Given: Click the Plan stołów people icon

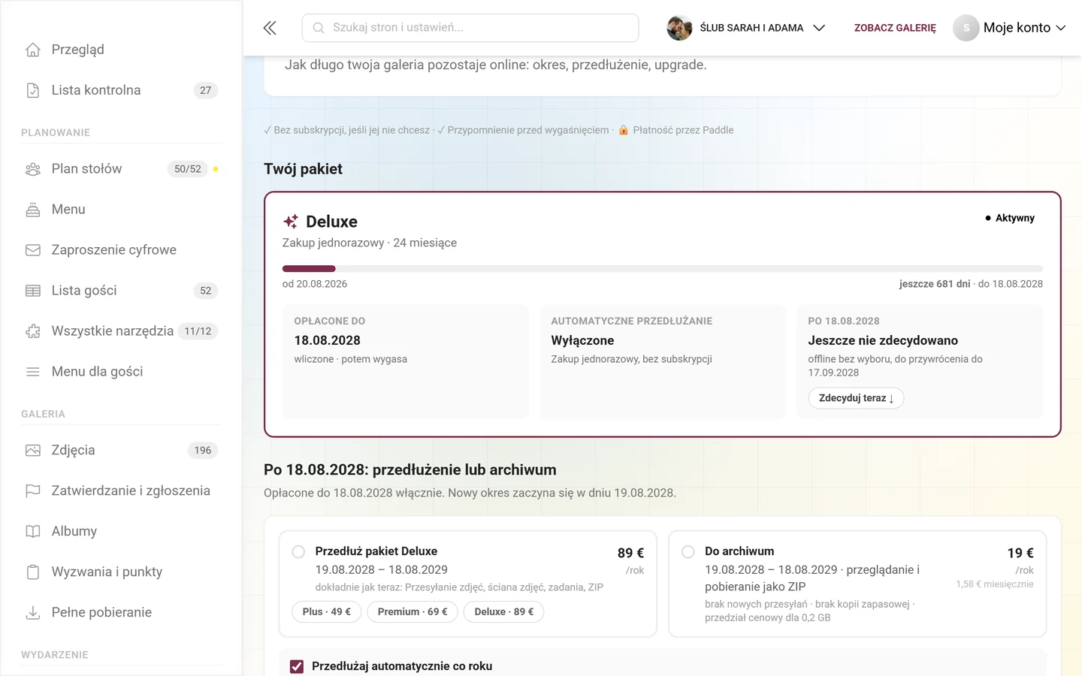Looking at the screenshot, I should (33, 169).
